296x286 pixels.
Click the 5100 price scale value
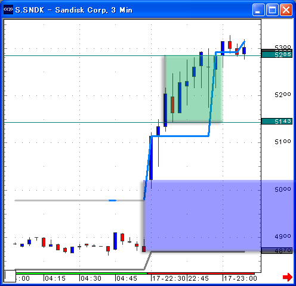pos(283,142)
